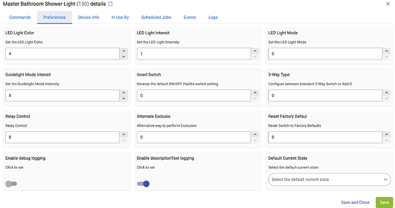Screen dimensions: 395x208
Task: Focus the Reset Factory Default input field
Action: (x=325, y=138)
